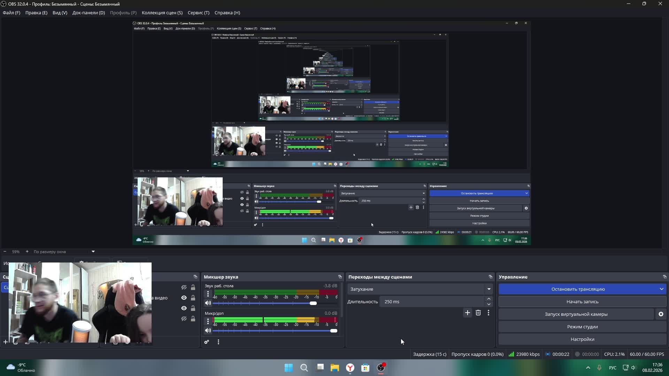The height and width of the screenshot is (376, 669).
Task: Click the Длительность 250 ms input field
Action: [x=432, y=301]
